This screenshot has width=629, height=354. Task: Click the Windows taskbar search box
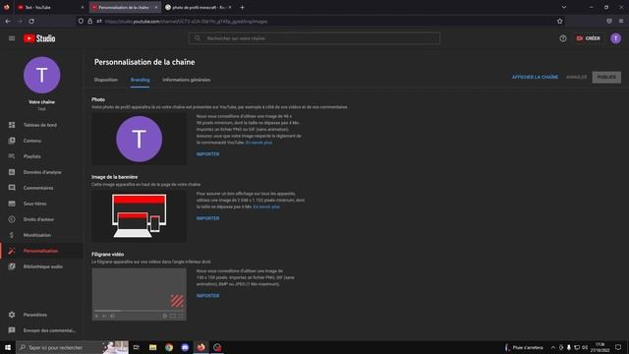point(72,347)
